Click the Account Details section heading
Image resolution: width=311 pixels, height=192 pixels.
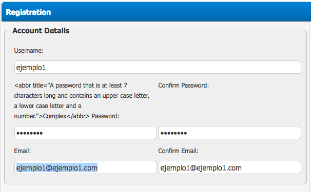tap(41, 31)
